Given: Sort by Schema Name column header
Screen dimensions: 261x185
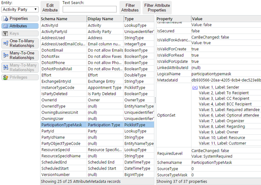Looking at the screenshot, I should click(x=63, y=19).
